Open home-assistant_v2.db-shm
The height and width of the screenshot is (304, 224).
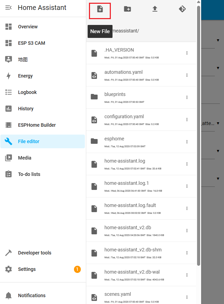tap(141, 253)
